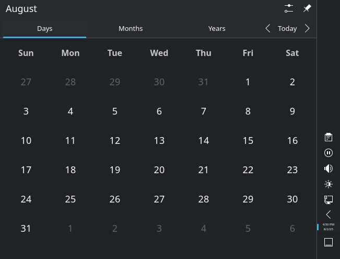340x259 pixels.
Task: Select day 25 in the calendar
Action: pos(71,199)
